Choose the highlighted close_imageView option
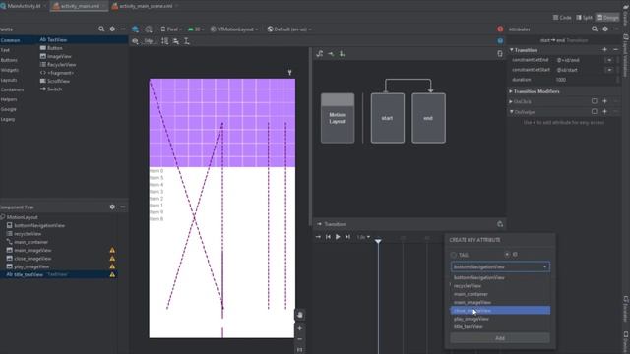This screenshot has width=630, height=354. pos(500,311)
